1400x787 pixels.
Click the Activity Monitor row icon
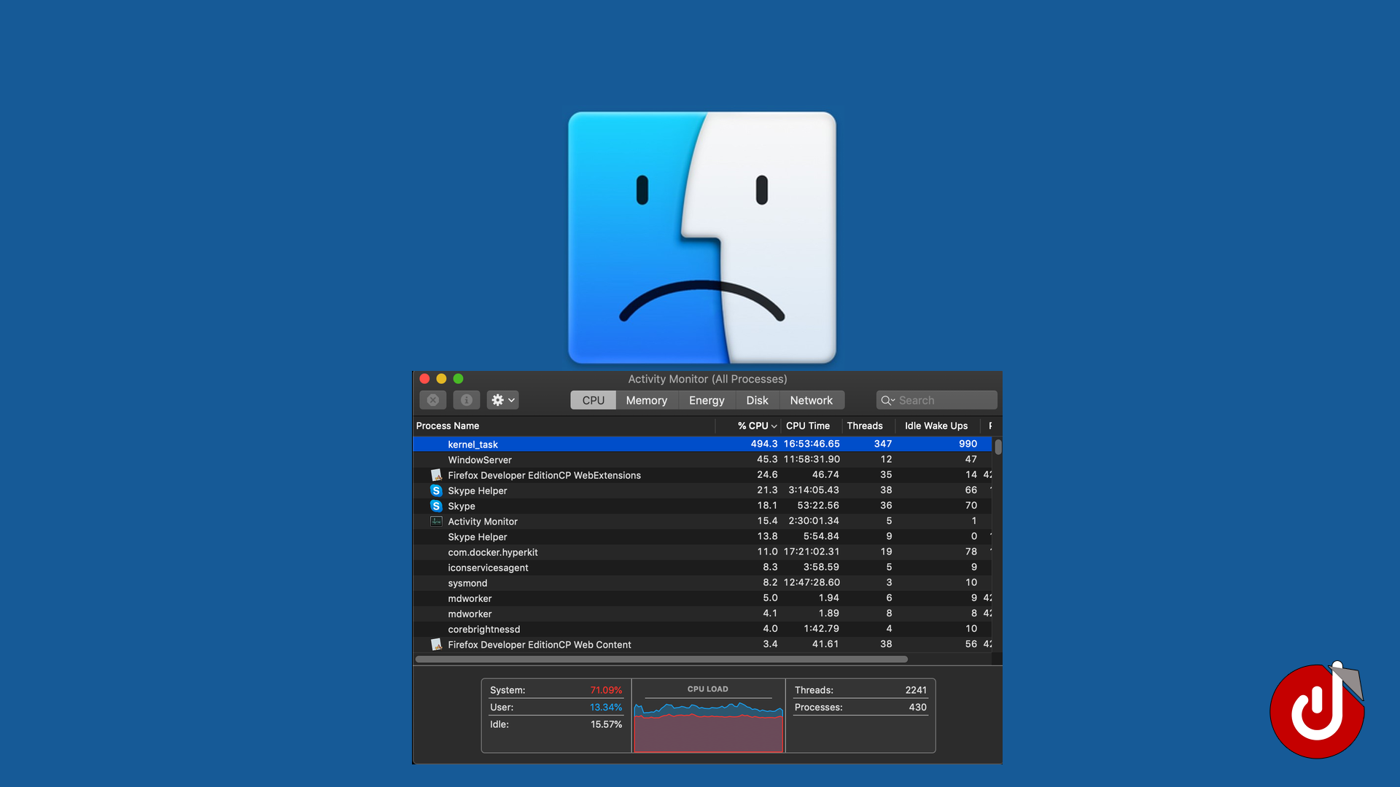pyautogui.click(x=436, y=521)
